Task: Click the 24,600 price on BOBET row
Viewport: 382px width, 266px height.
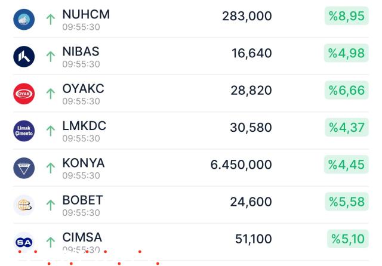Action: click(x=251, y=202)
